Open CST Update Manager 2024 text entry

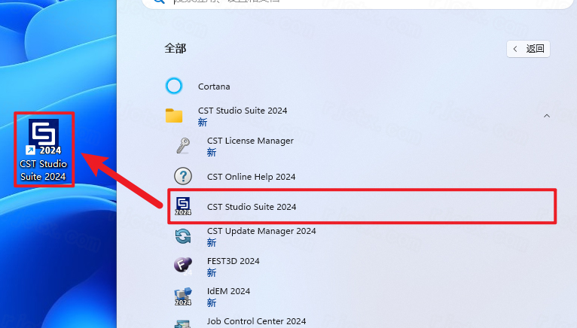tap(261, 231)
